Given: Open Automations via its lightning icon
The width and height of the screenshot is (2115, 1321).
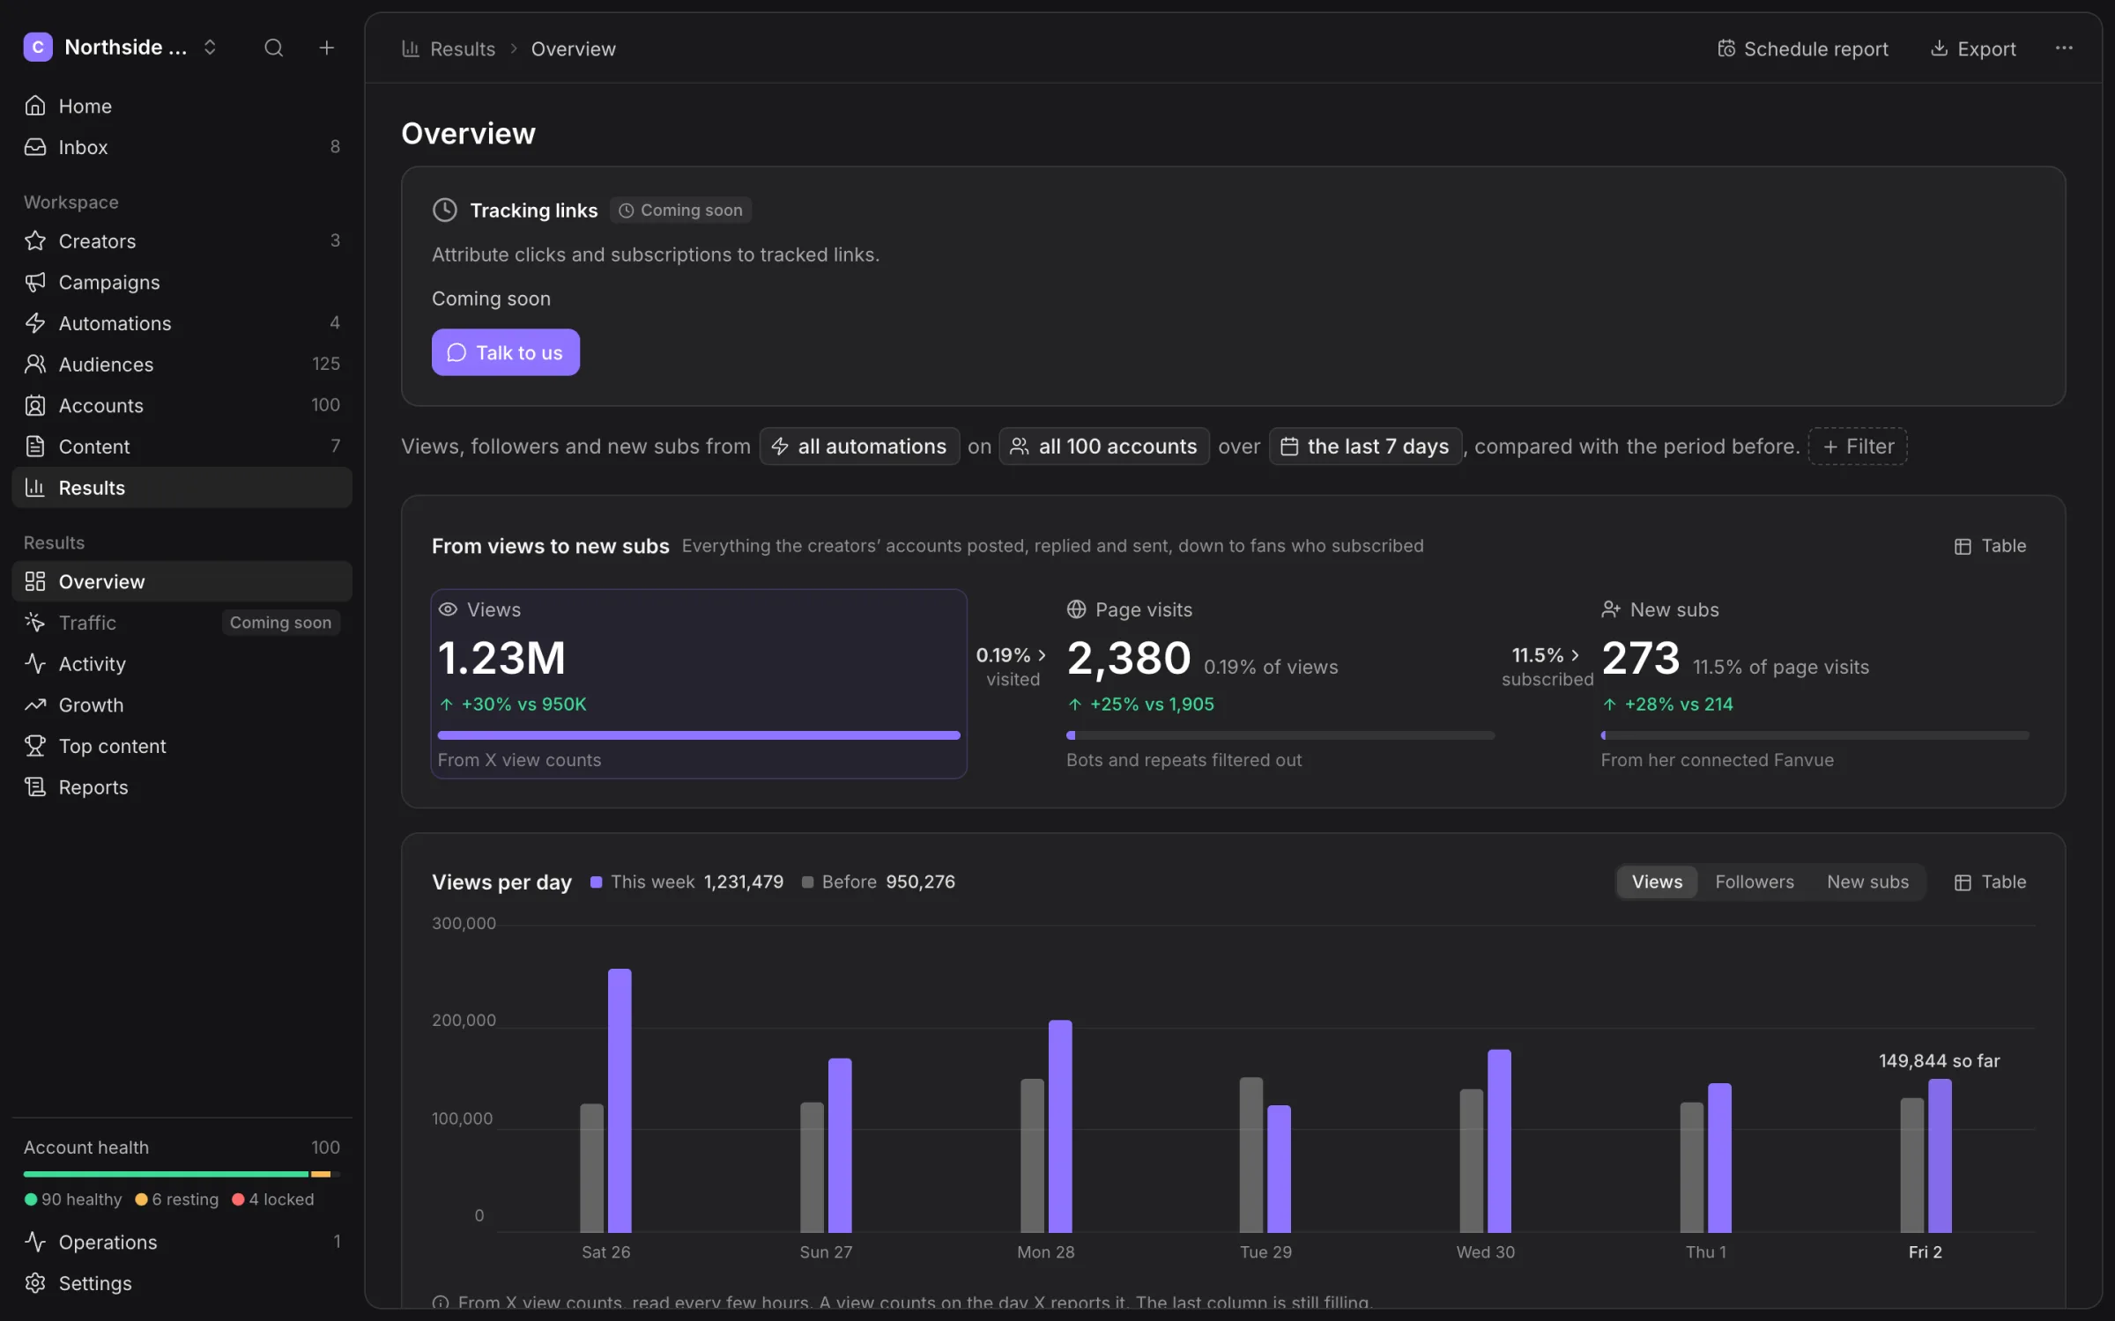Looking at the screenshot, I should tap(35, 323).
